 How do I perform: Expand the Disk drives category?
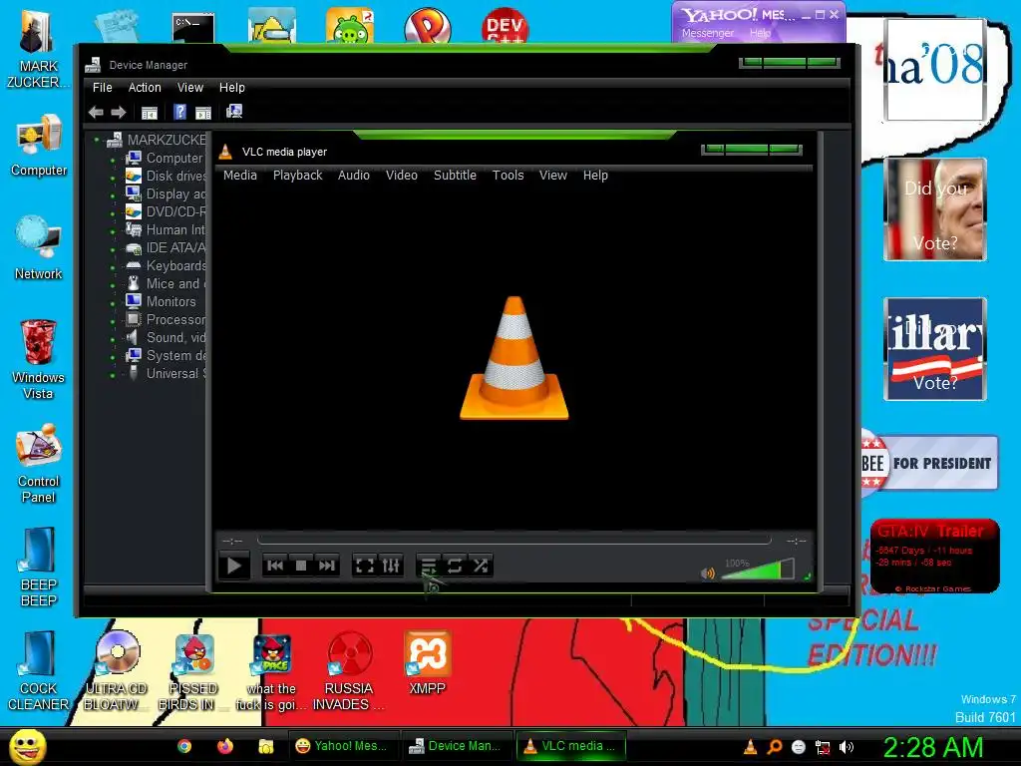[113, 176]
